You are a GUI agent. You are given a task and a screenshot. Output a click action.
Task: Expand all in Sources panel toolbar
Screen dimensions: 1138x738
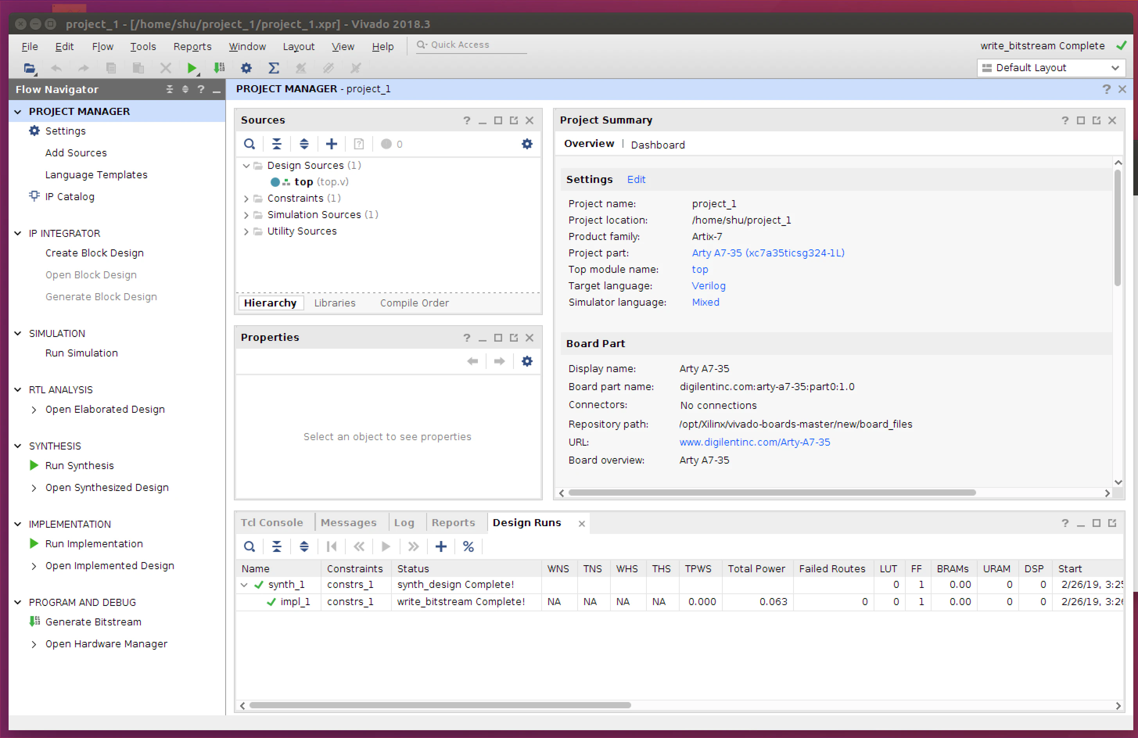pos(303,144)
